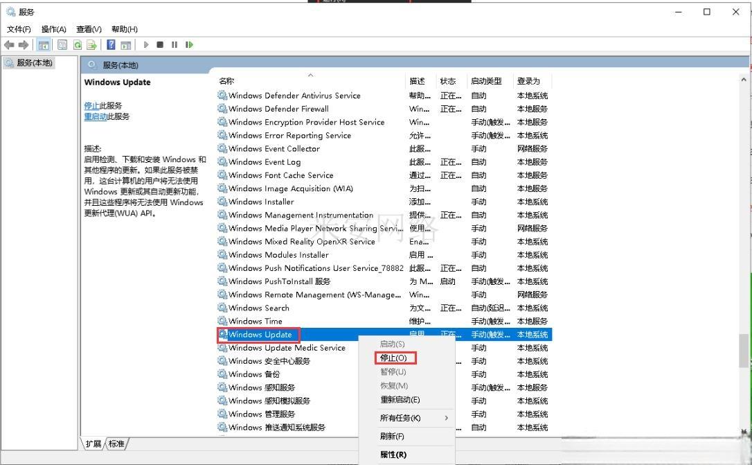
Task: Select Windows Mixed Reality OpenXR Service row
Action: coord(384,241)
